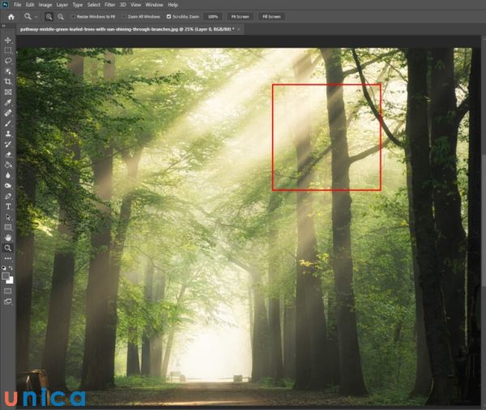
Task: Close the pathway forest jpg document tab
Action: (239, 29)
